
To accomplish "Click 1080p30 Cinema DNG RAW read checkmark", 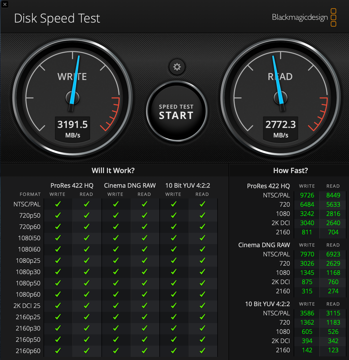I will [x=145, y=272].
